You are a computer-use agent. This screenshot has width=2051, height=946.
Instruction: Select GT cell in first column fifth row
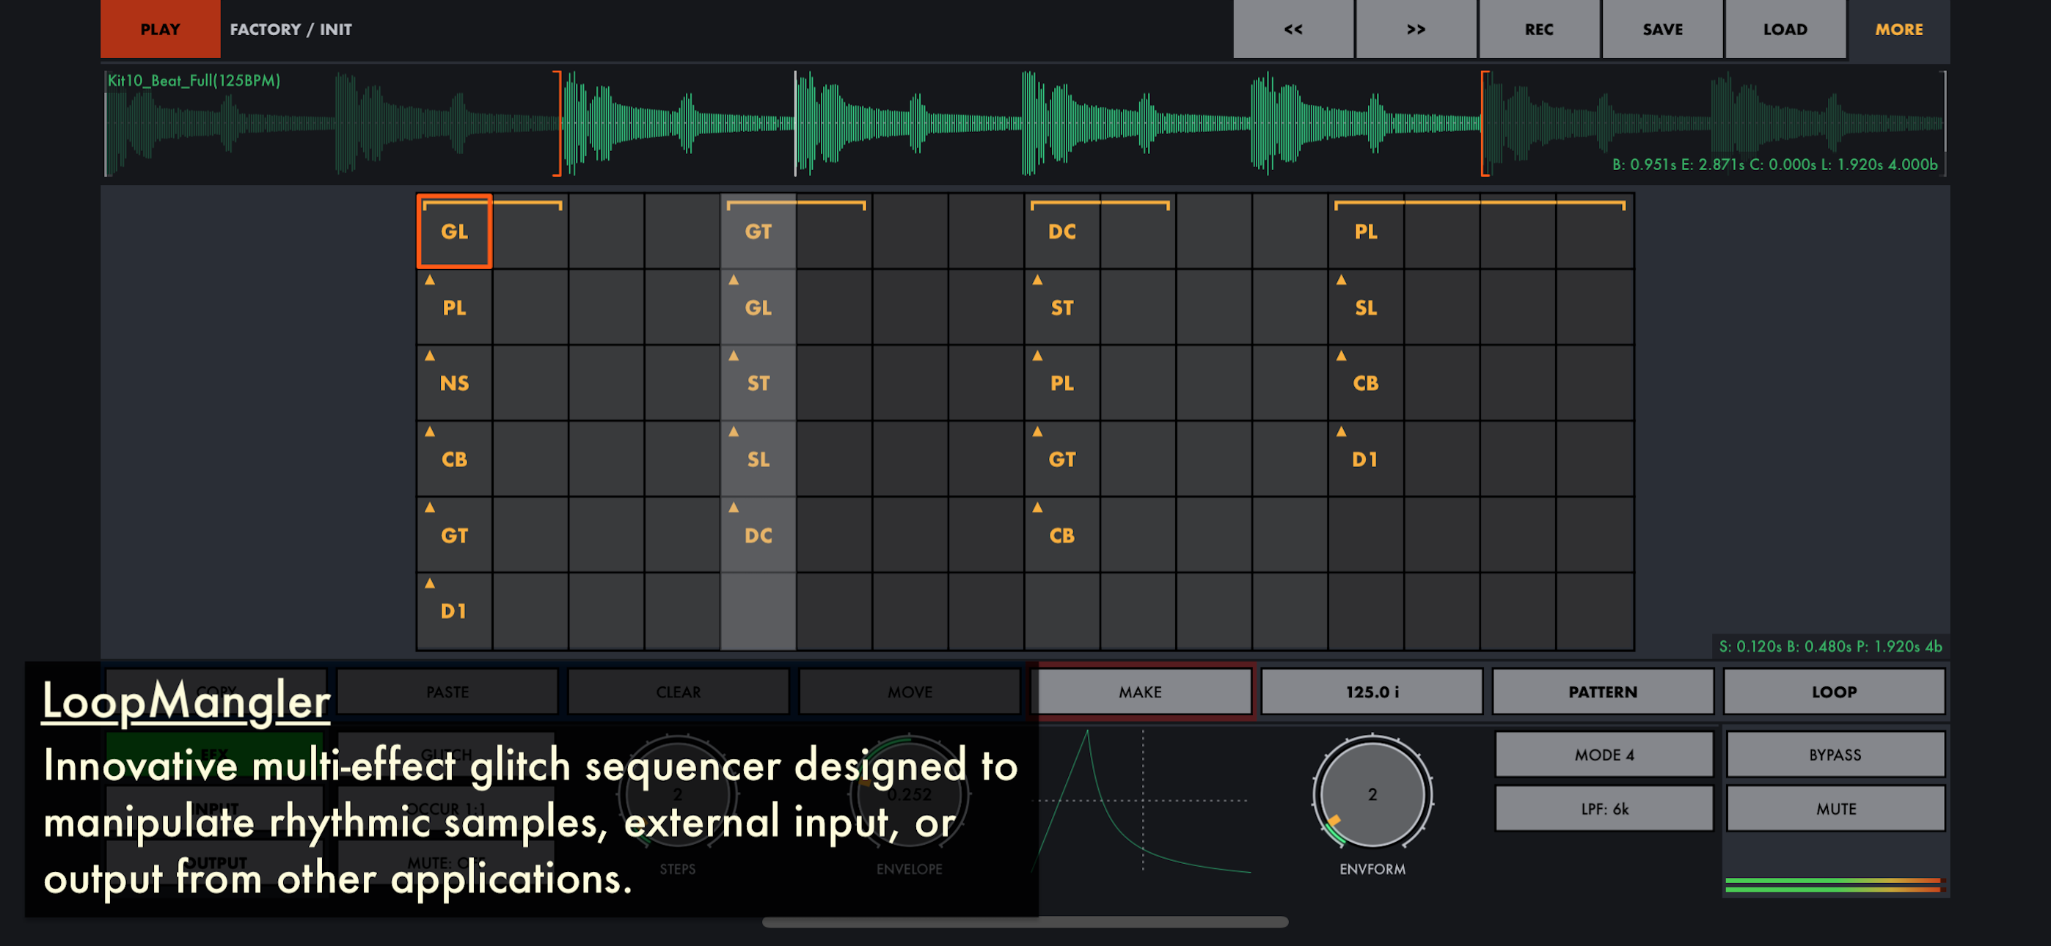(455, 535)
